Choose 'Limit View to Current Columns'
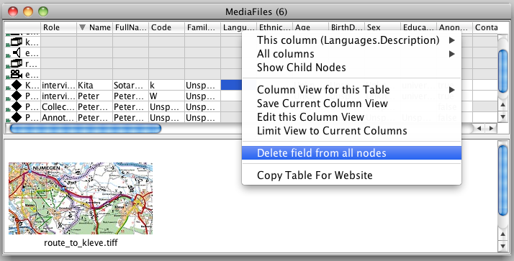This screenshot has height=261, width=514. click(351, 131)
